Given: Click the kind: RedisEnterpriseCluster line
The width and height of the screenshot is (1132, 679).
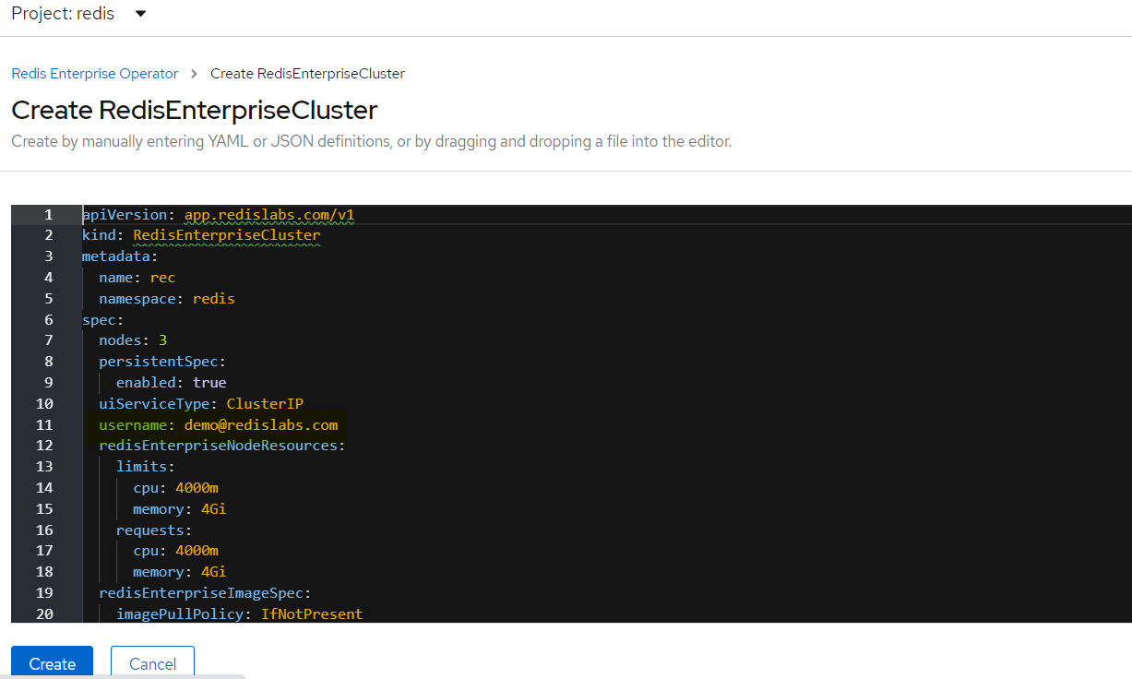Looking at the screenshot, I should [x=201, y=235].
